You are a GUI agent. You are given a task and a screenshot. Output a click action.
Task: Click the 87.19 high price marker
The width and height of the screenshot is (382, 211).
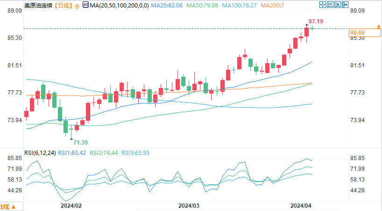(x=316, y=22)
